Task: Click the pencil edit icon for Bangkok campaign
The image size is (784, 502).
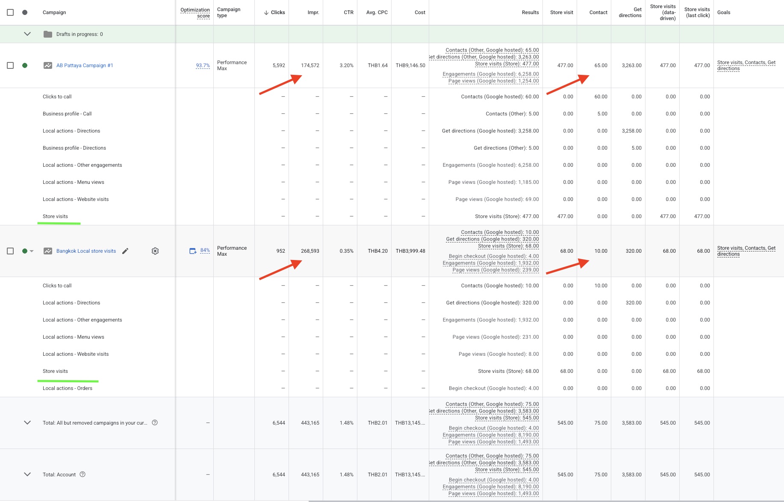Action: tap(125, 251)
